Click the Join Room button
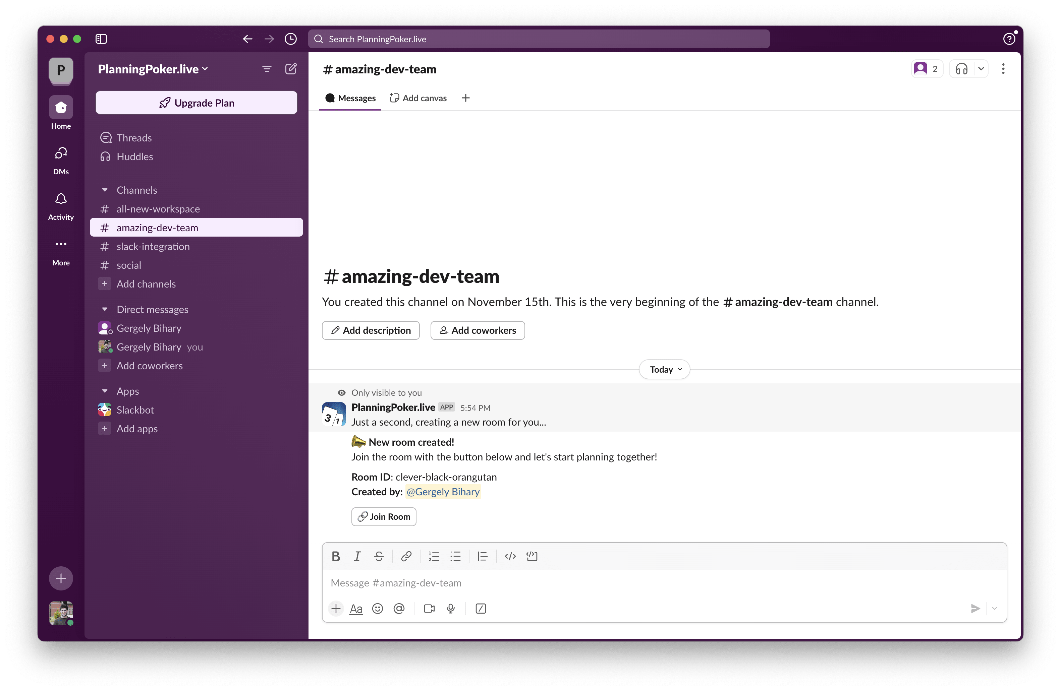This screenshot has height=691, width=1061. [384, 516]
